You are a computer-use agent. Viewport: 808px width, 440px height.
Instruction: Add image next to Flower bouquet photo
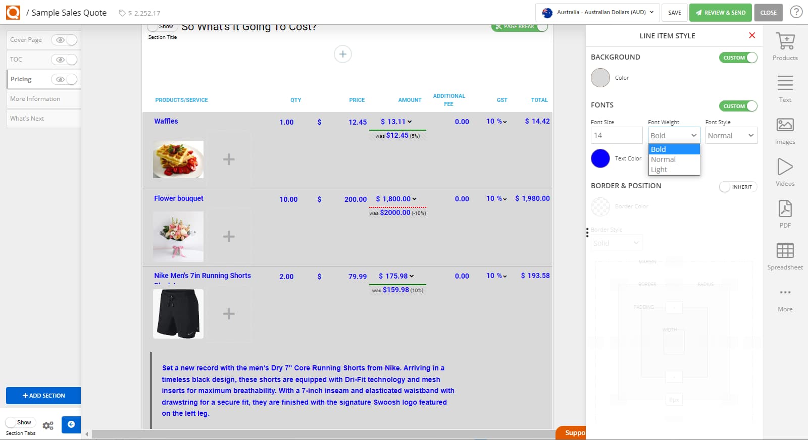click(x=229, y=237)
